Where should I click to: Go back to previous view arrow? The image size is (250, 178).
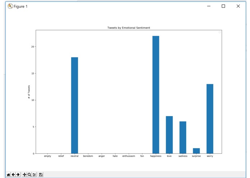point(13,175)
